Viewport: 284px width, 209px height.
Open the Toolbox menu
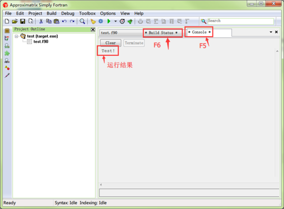click(87, 13)
